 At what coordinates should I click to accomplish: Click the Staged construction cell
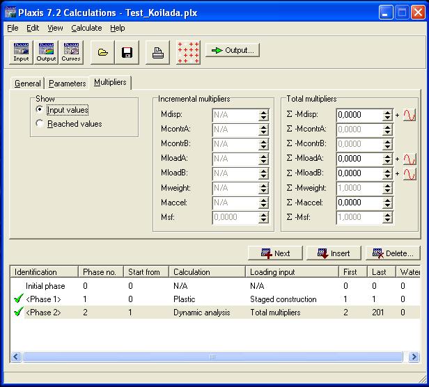tap(283, 299)
